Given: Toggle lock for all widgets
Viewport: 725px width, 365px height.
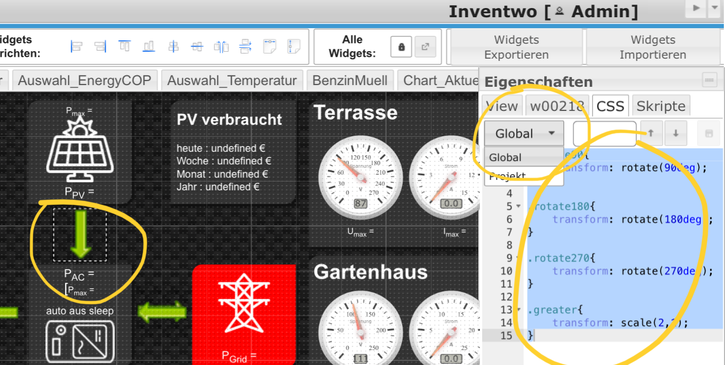Looking at the screenshot, I should point(401,47).
